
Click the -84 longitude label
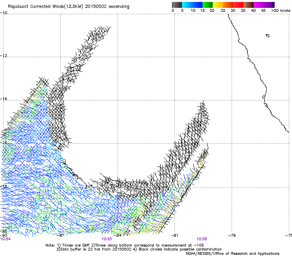(x=118, y=236)
